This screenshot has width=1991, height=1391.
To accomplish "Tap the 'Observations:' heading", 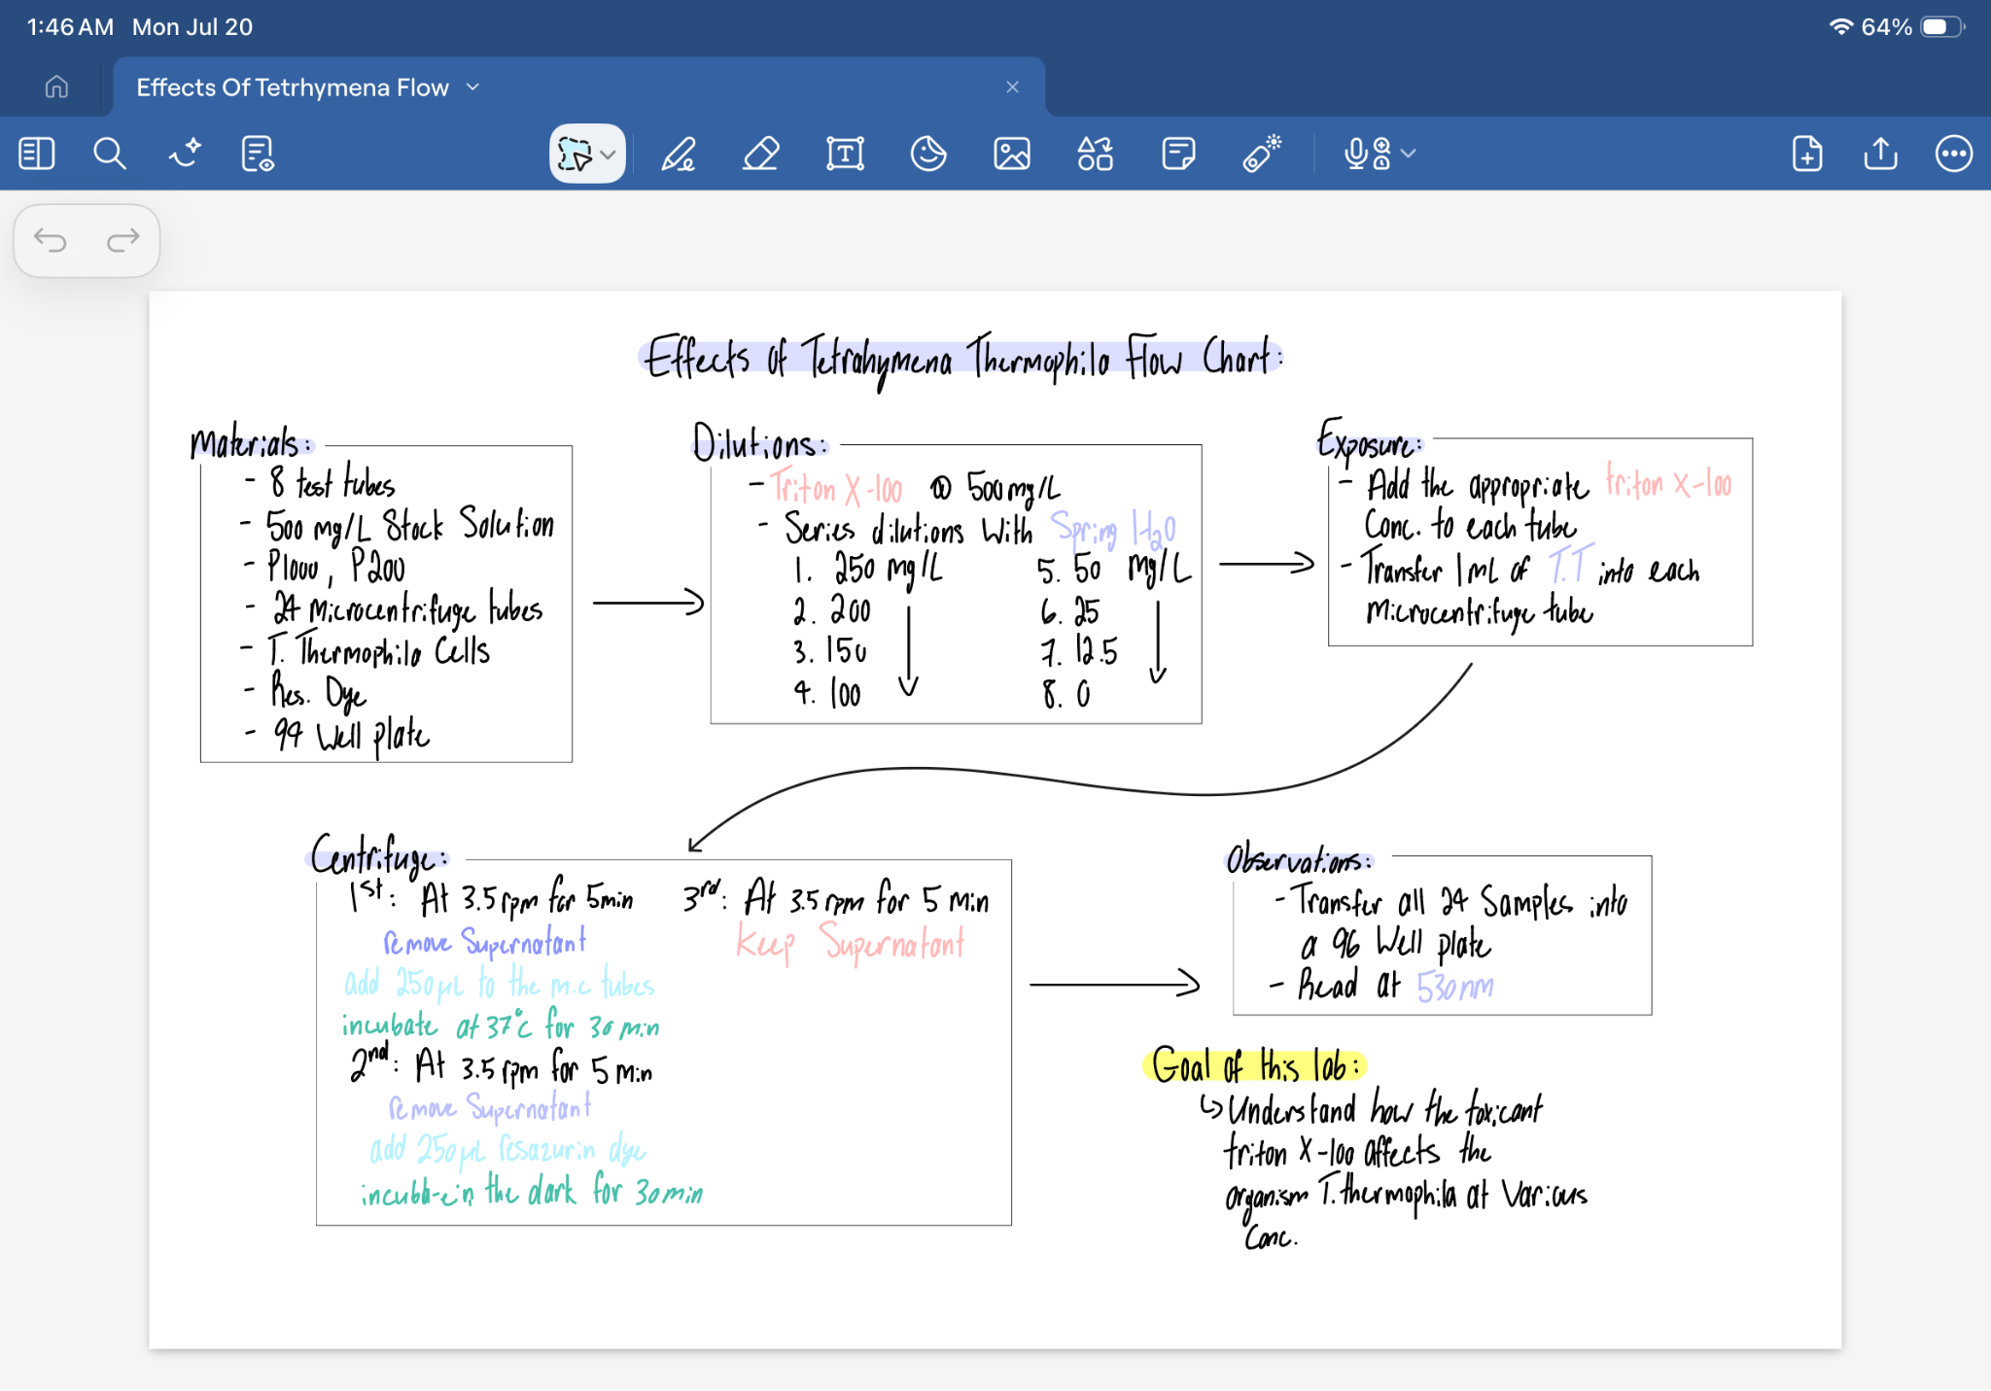I will pos(1299,859).
